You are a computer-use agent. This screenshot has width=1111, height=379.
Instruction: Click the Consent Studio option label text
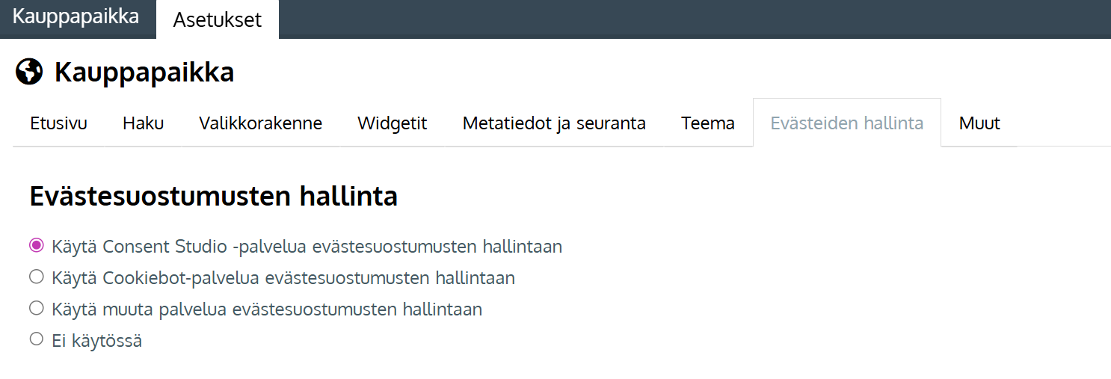tap(307, 246)
